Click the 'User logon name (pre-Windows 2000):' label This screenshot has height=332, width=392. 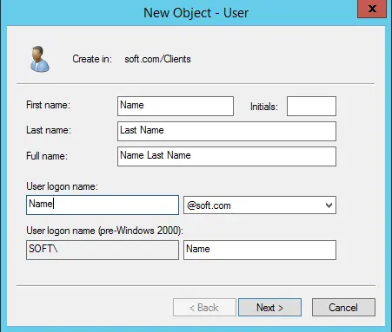(104, 231)
